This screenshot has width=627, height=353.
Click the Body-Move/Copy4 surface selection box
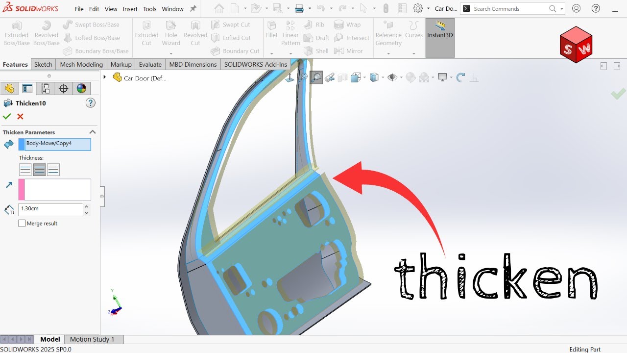click(x=54, y=144)
